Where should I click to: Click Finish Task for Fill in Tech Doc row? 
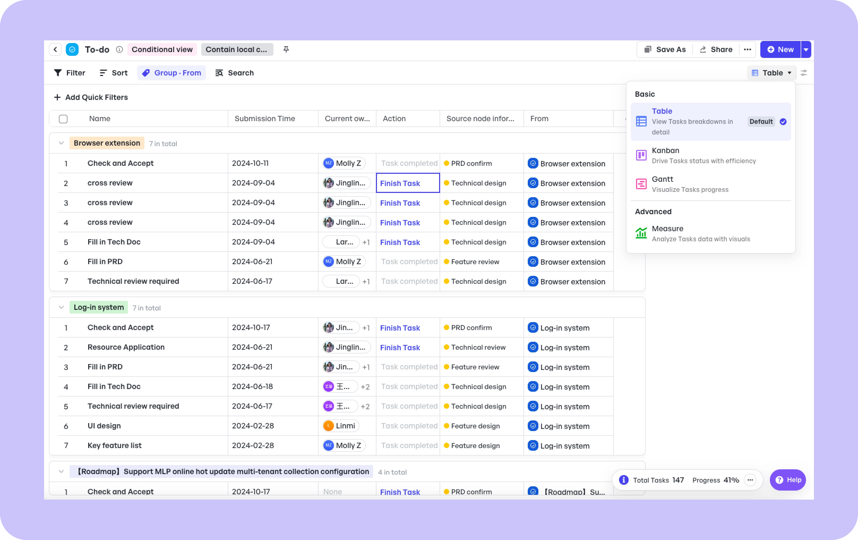pos(400,242)
